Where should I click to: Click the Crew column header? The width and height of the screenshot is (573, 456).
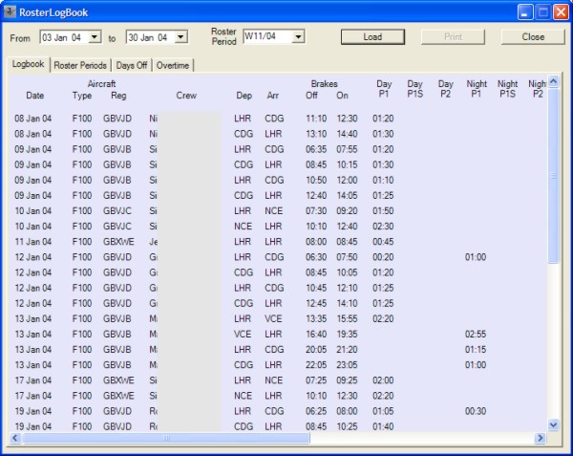coord(186,96)
